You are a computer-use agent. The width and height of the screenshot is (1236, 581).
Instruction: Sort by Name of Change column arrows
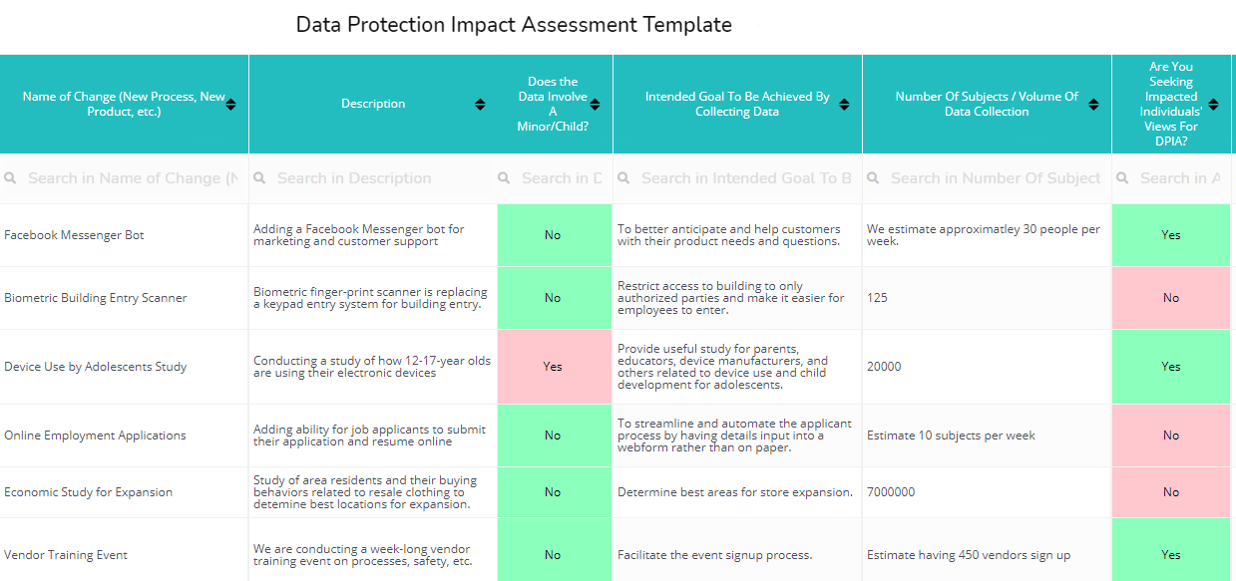pos(231,105)
